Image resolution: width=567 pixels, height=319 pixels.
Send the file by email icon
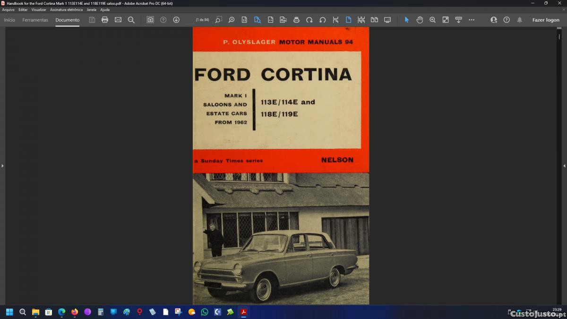pos(118,20)
